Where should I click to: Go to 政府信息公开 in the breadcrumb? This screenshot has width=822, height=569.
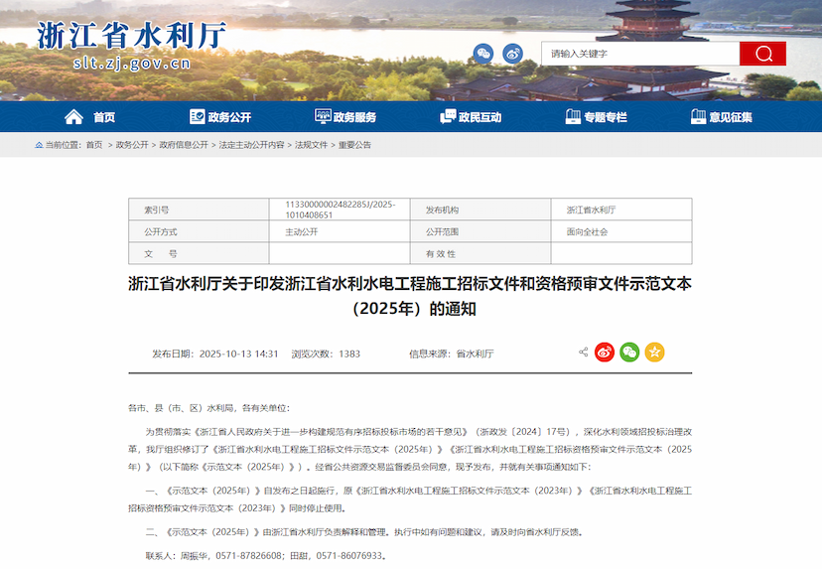pos(184,145)
